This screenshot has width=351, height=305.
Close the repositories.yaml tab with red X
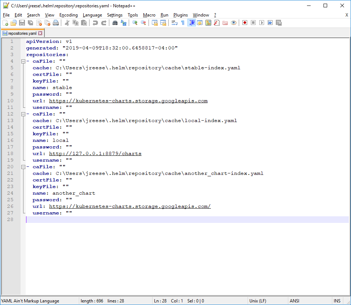tap(40, 33)
